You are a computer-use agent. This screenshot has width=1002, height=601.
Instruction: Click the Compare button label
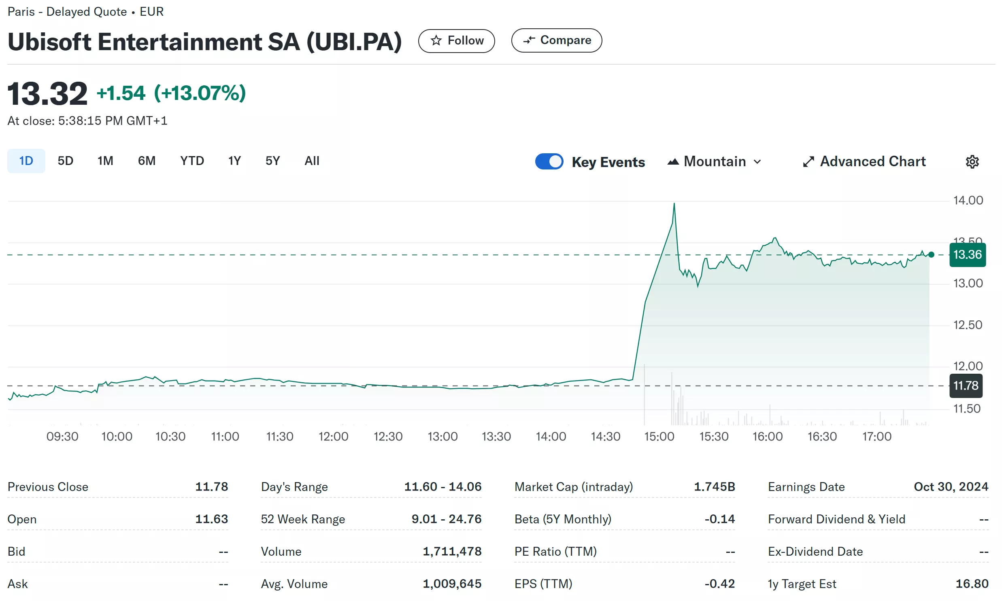click(566, 40)
